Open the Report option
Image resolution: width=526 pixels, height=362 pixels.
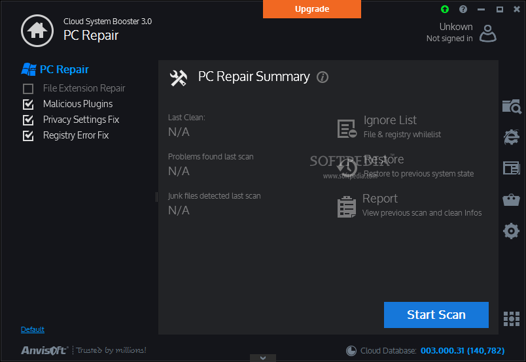click(x=379, y=199)
